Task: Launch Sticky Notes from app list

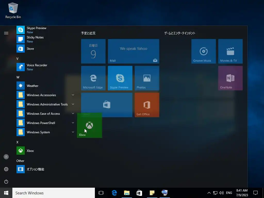Action: coord(45,39)
